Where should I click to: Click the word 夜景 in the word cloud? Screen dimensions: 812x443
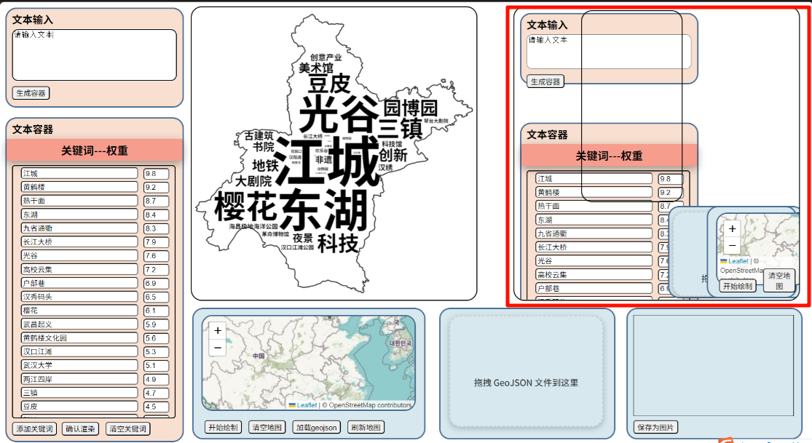(x=302, y=238)
